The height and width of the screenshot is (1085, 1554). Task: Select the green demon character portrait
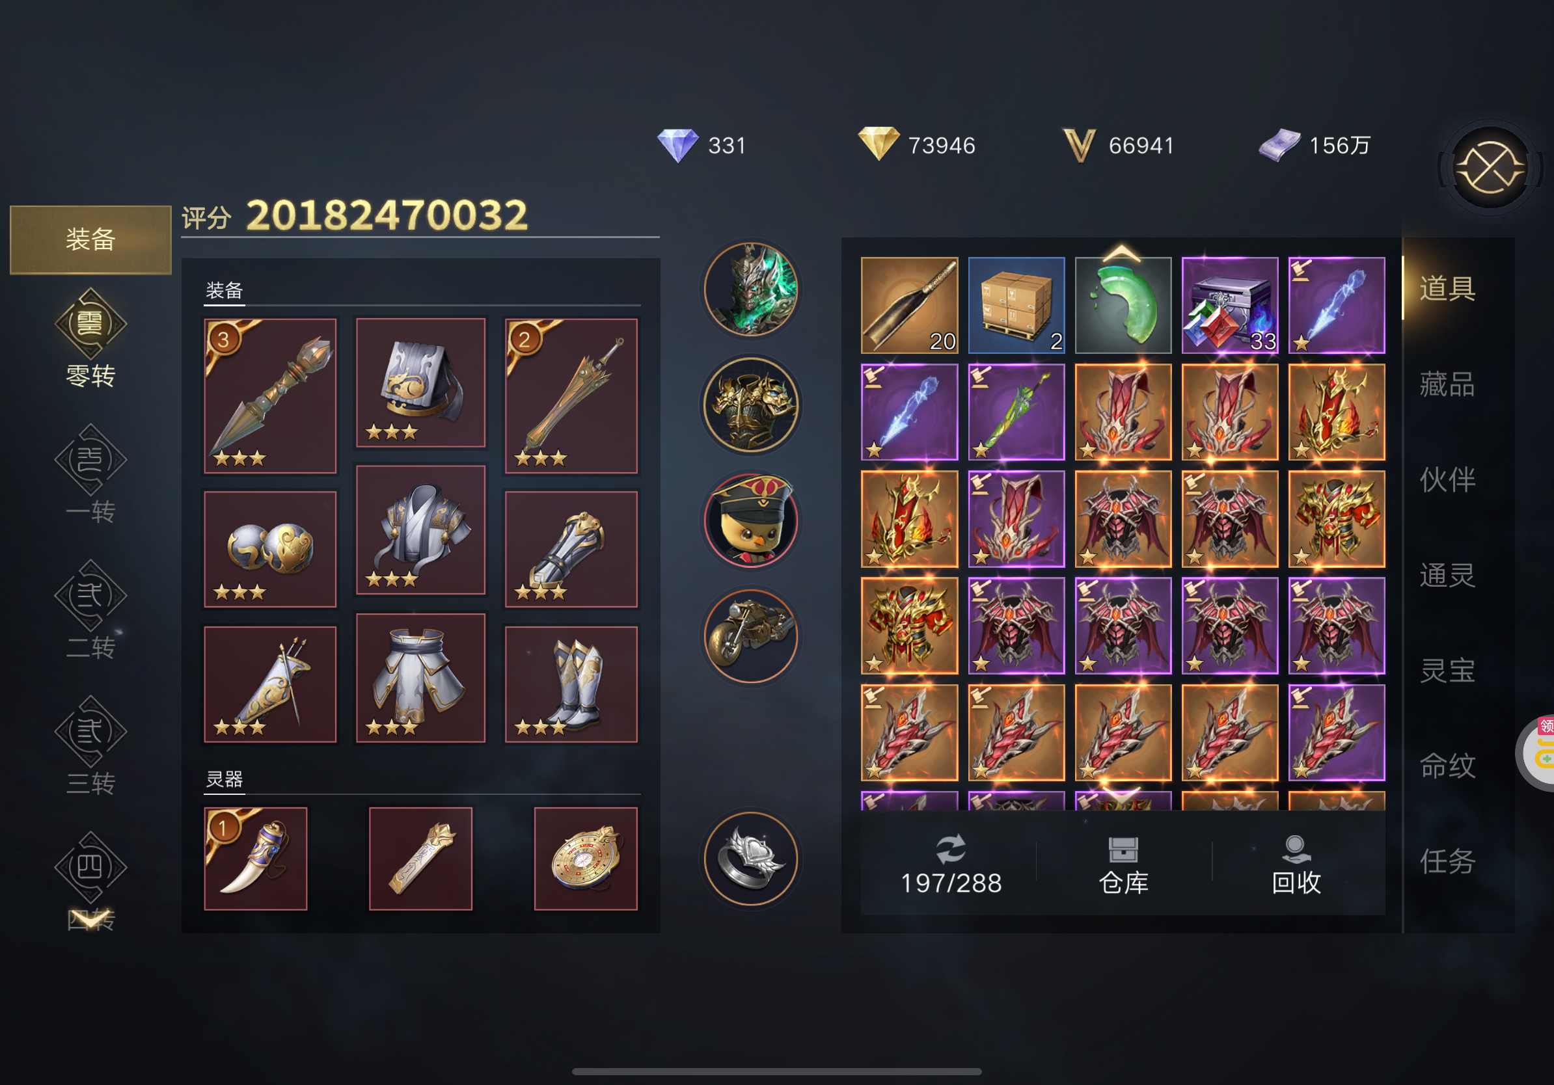[x=750, y=289]
